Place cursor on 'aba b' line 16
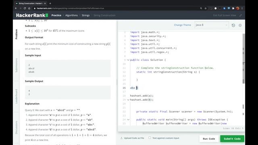Image resolution: width=258 pixels, height=145 pixels. point(134,88)
